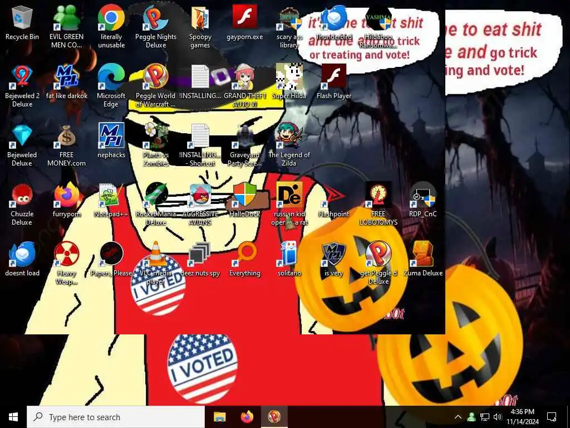Open Firefox from the taskbar
The image size is (570, 428).
[x=247, y=417]
